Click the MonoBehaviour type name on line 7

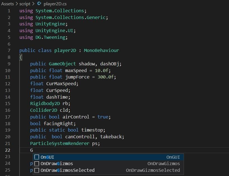100,50
